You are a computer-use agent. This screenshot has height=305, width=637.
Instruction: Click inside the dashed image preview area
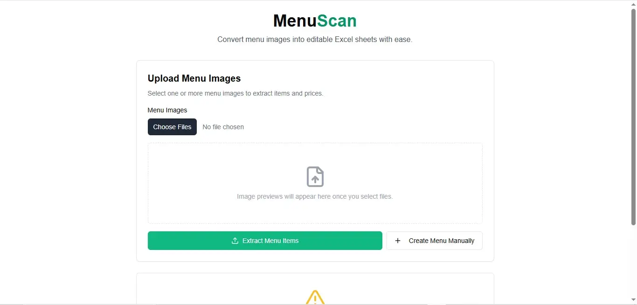pos(315,183)
